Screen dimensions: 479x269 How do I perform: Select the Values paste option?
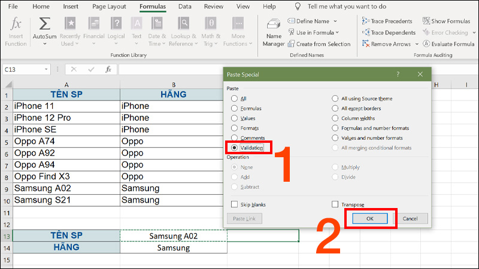click(x=234, y=118)
